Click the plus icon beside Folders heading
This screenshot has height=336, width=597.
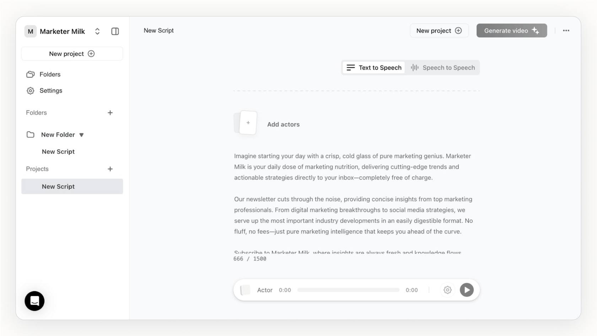(x=110, y=112)
